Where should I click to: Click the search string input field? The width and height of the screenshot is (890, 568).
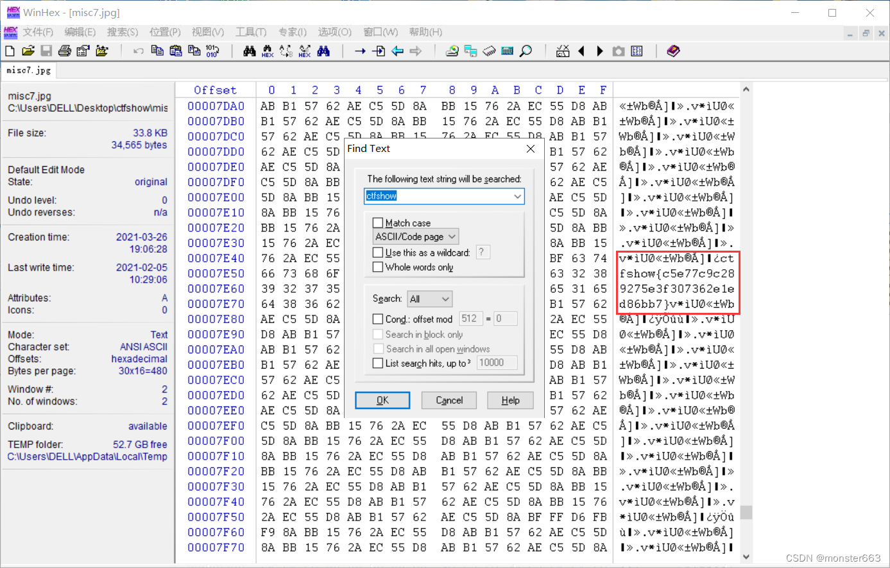(444, 196)
